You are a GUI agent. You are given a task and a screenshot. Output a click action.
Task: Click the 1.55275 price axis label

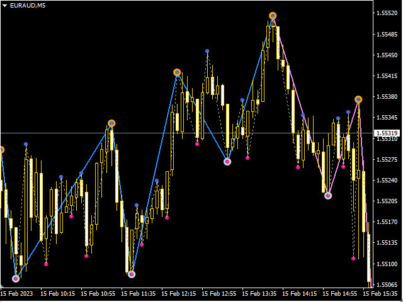387,159
